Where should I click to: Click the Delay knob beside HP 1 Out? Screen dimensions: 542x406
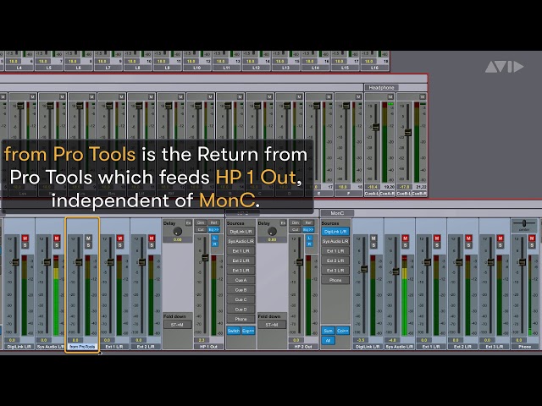178,231
